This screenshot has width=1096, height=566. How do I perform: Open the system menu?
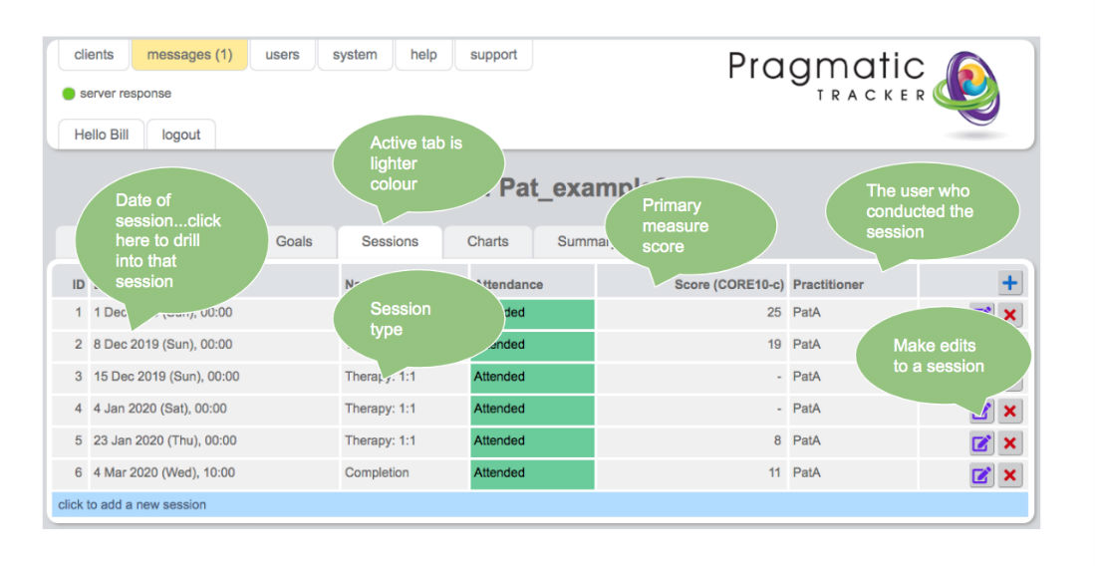point(355,55)
